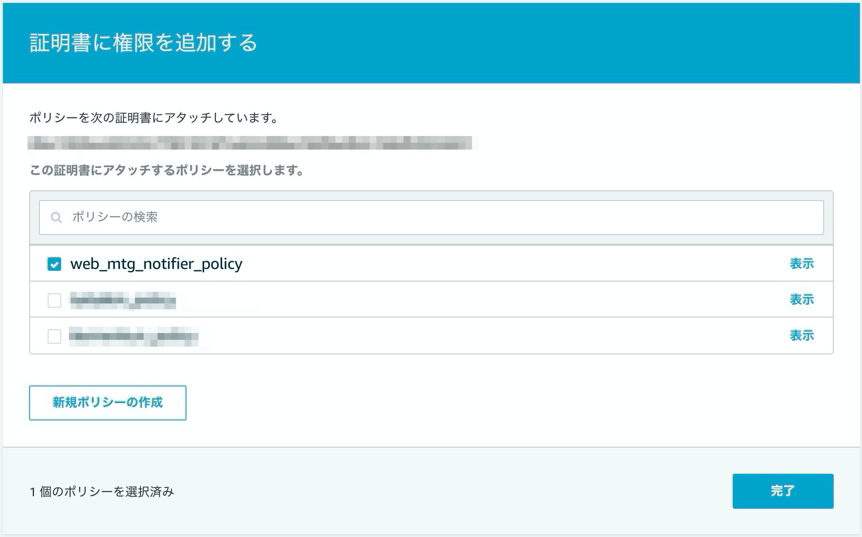The width and height of the screenshot is (862, 537).
Task: Click 表示 on the second policy row
Action: (x=802, y=300)
